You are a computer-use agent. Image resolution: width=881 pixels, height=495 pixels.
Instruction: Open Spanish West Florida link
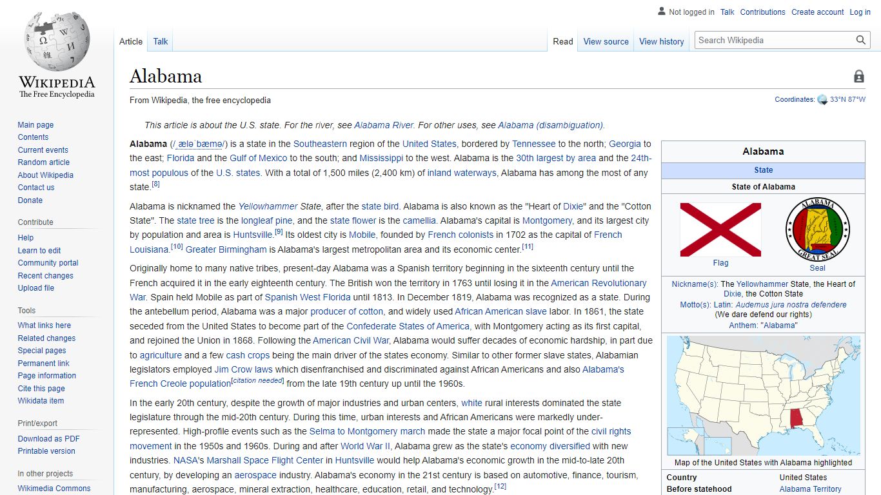308,297
